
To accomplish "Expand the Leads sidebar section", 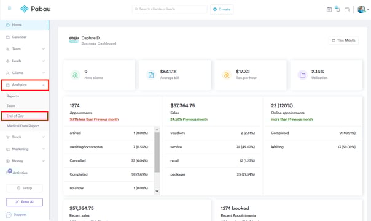I will (25, 61).
